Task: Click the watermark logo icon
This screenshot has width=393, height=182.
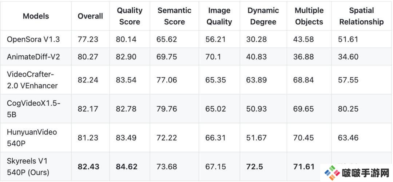Action: click(332, 173)
